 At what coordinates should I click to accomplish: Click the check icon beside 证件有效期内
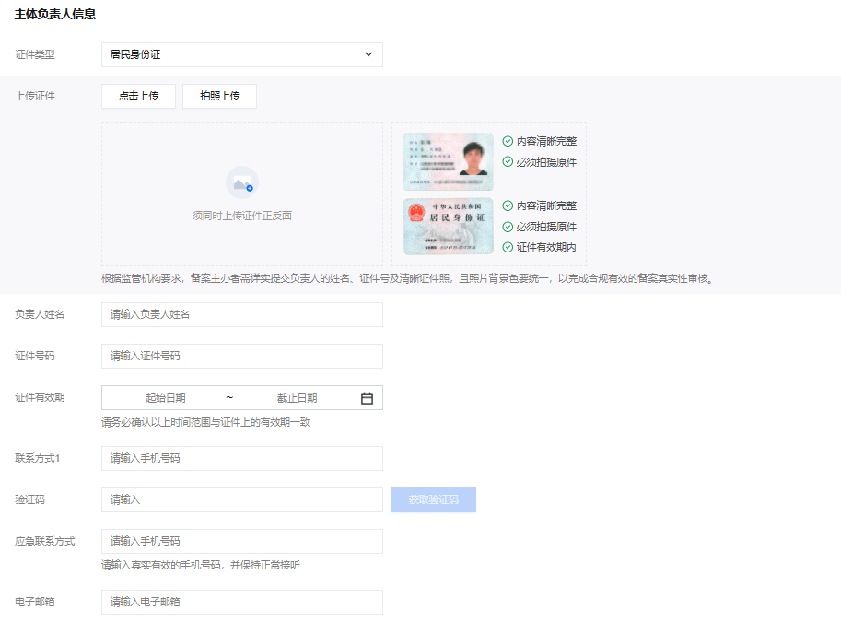click(508, 247)
